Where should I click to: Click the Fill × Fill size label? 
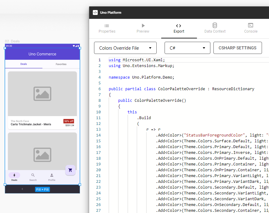42,190
